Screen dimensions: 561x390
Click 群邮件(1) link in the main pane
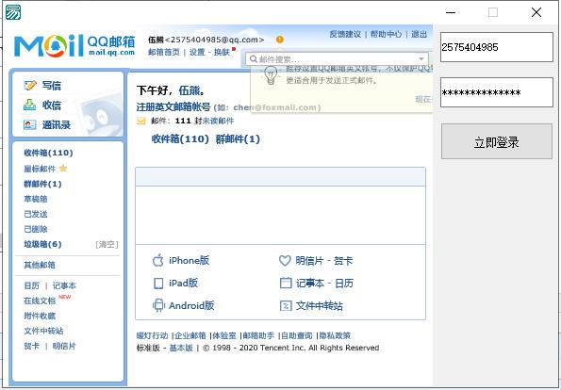(238, 138)
